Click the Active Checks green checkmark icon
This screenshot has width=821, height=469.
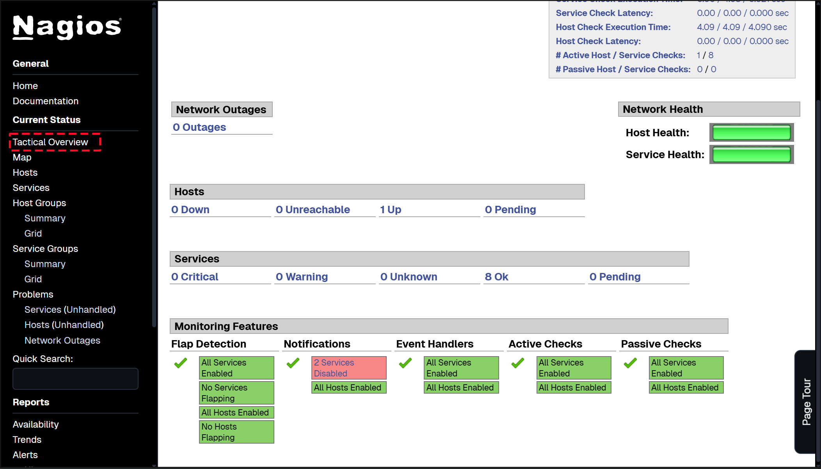(518, 363)
